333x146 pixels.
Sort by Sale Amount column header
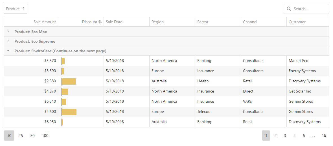pyautogui.click(x=31, y=22)
